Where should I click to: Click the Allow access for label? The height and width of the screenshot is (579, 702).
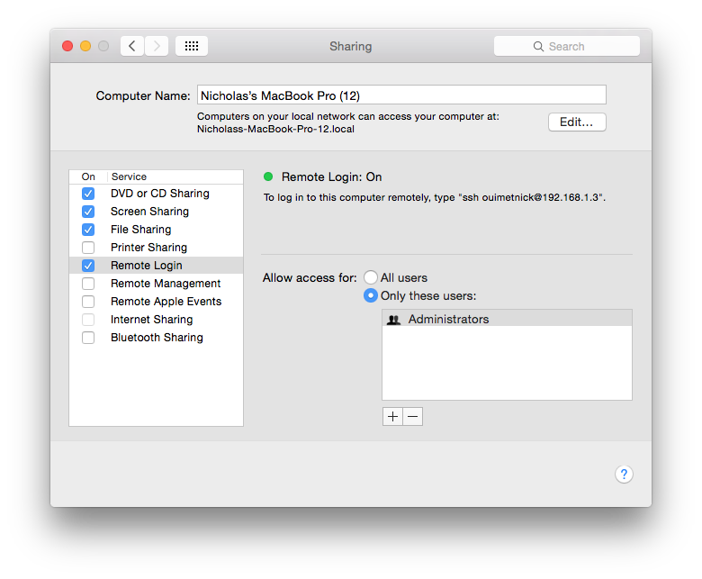point(310,277)
